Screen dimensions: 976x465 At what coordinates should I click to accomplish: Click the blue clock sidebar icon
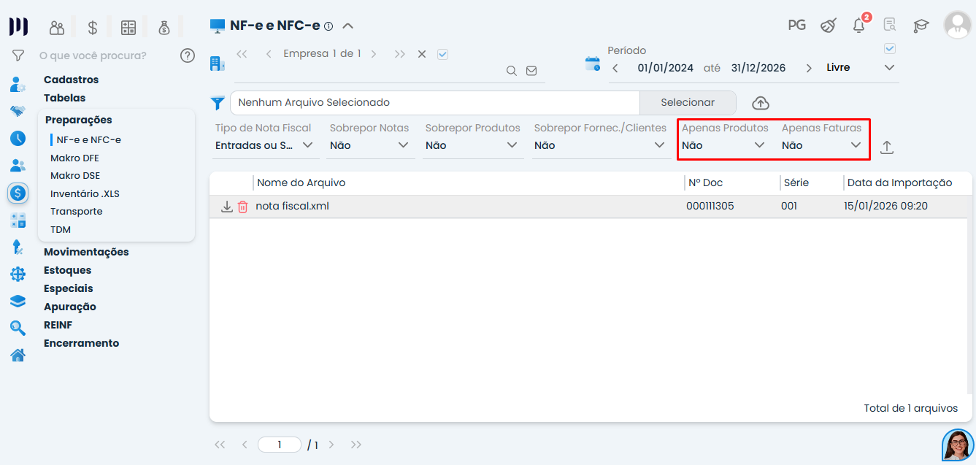pyautogui.click(x=18, y=138)
